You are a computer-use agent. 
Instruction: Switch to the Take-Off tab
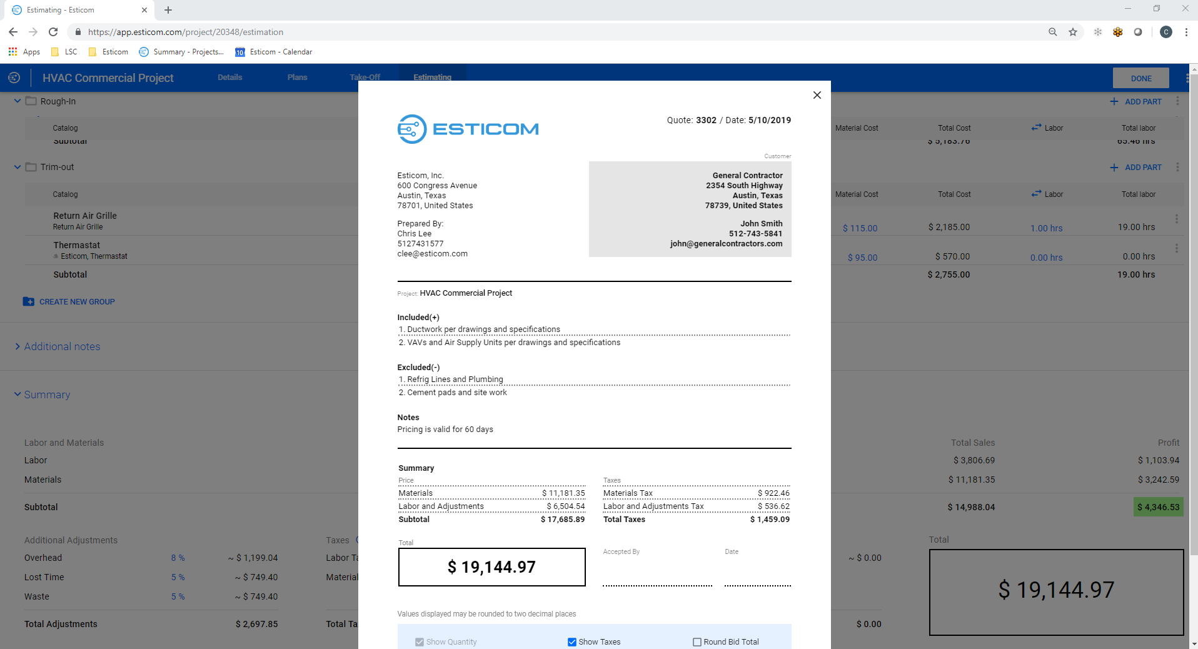(x=365, y=78)
